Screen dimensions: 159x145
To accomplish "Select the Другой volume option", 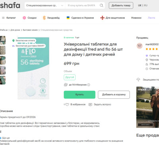I will (70, 77).
